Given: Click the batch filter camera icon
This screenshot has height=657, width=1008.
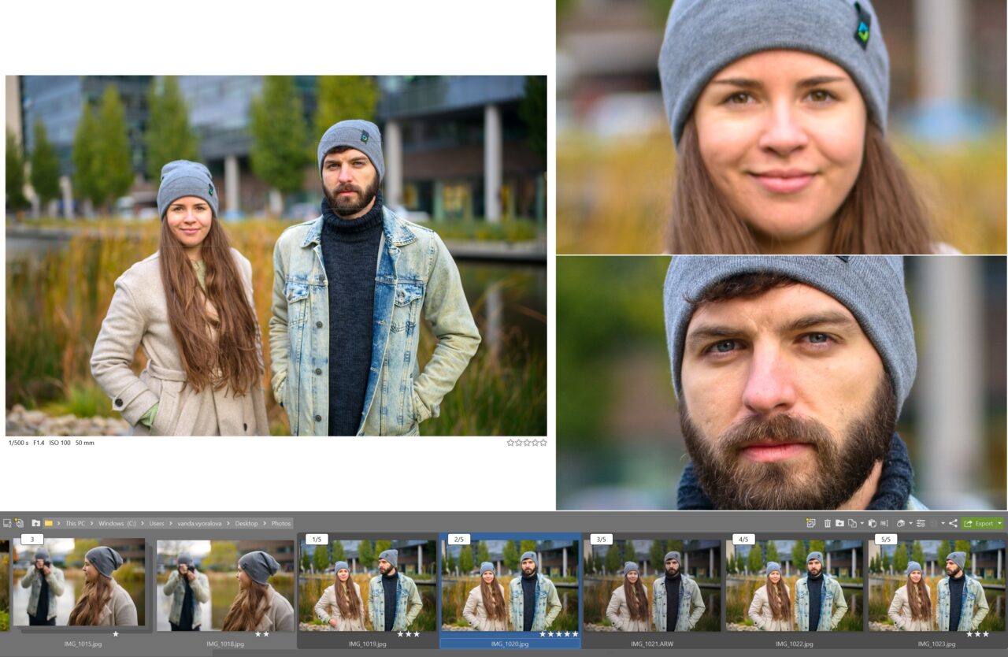Looking at the screenshot, I should point(901,523).
